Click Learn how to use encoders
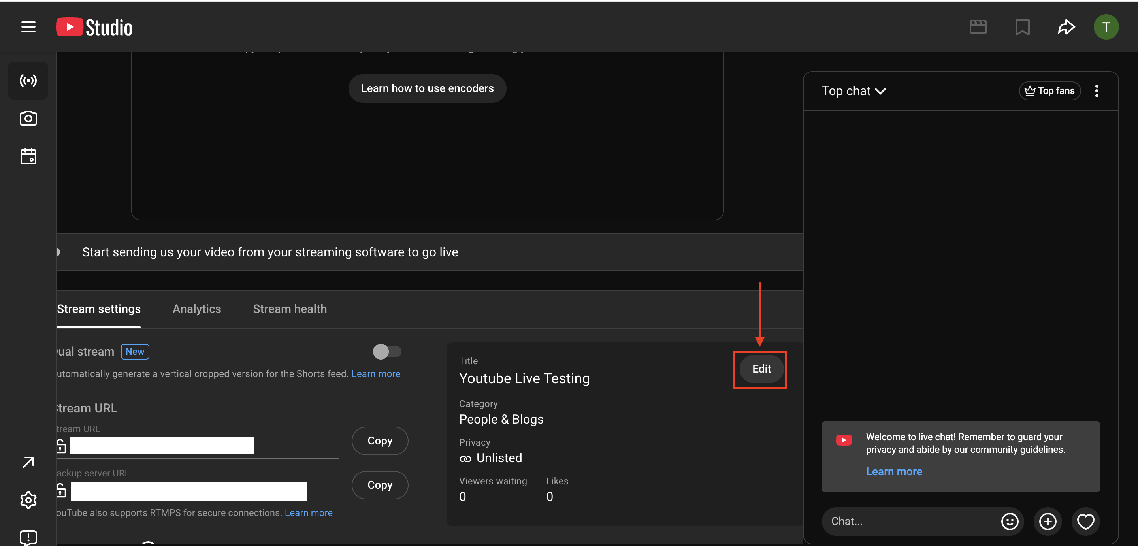Viewport: 1138px width, 546px height. pyautogui.click(x=427, y=88)
